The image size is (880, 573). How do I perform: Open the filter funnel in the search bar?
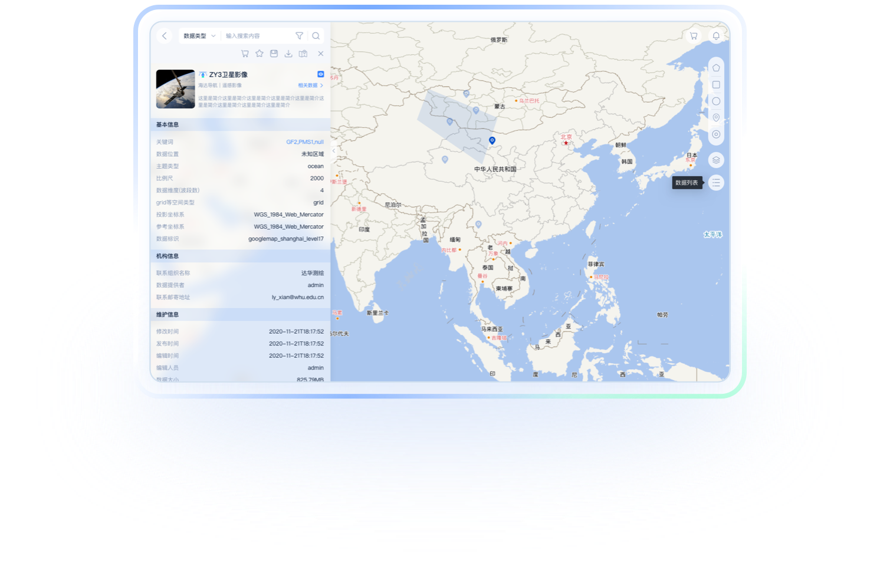point(299,36)
